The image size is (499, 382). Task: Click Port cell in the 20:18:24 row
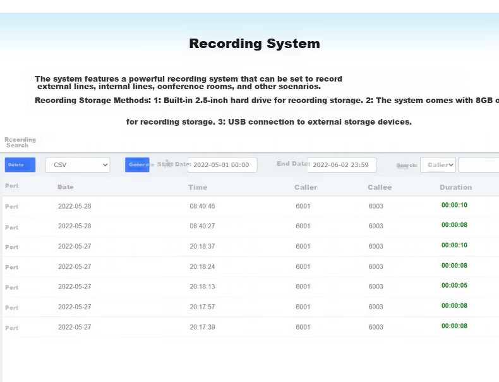pyautogui.click(x=12, y=268)
